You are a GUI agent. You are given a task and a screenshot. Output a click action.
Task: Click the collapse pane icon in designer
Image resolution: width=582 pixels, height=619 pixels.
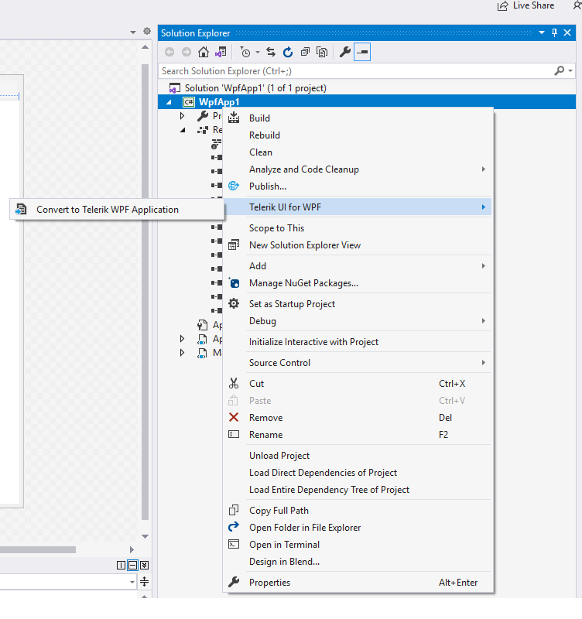pyautogui.click(x=145, y=566)
